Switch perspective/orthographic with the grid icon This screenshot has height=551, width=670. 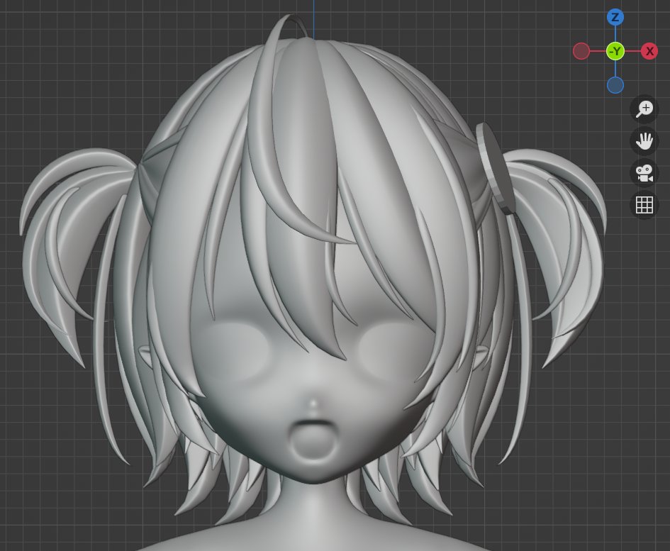pyautogui.click(x=644, y=205)
